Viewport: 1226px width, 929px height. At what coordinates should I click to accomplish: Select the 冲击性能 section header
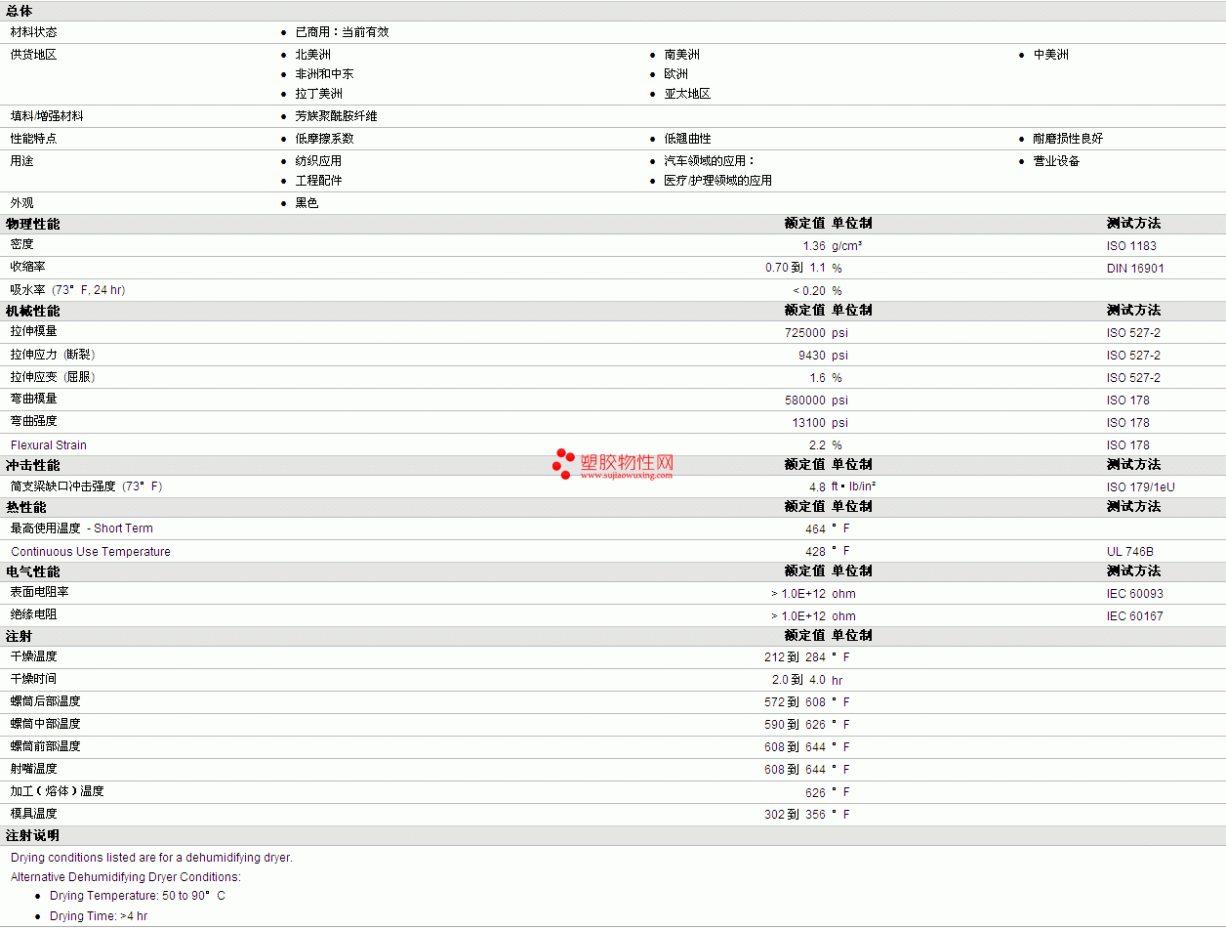(x=32, y=465)
